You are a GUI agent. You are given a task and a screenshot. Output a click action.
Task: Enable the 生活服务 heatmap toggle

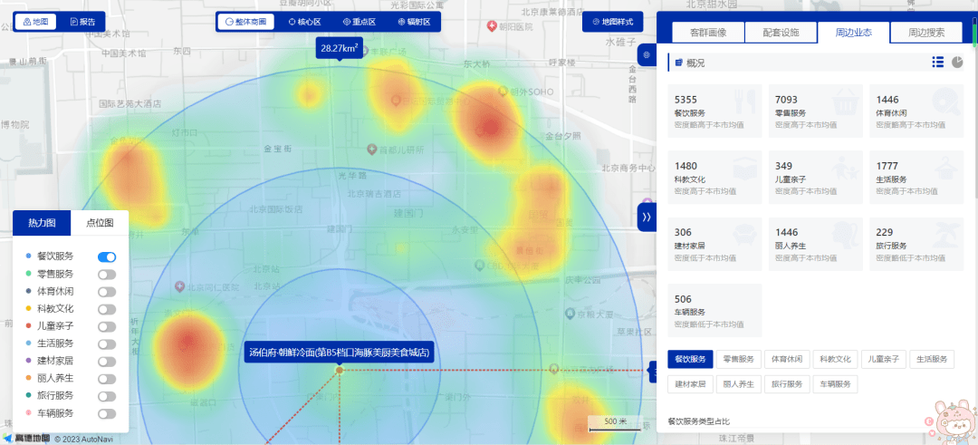click(107, 343)
